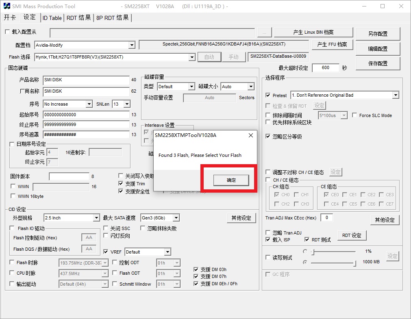Go to the 开卡 tab
The height and width of the screenshot is (319, 411).
(x=10, y=17)
